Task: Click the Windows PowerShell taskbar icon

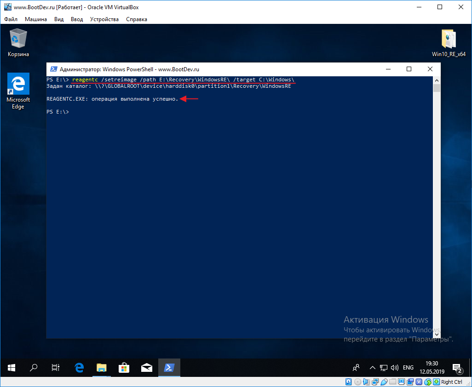Action: click(169, 367)
